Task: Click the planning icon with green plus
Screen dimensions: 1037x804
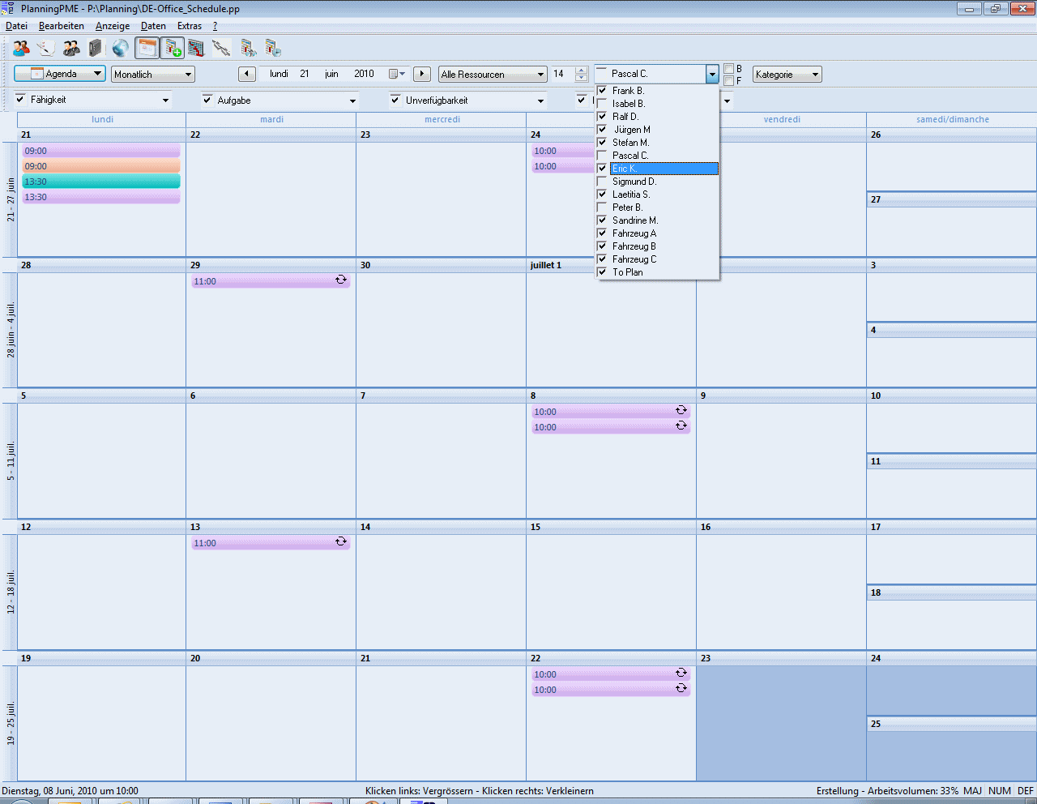Action: (172, 49)
